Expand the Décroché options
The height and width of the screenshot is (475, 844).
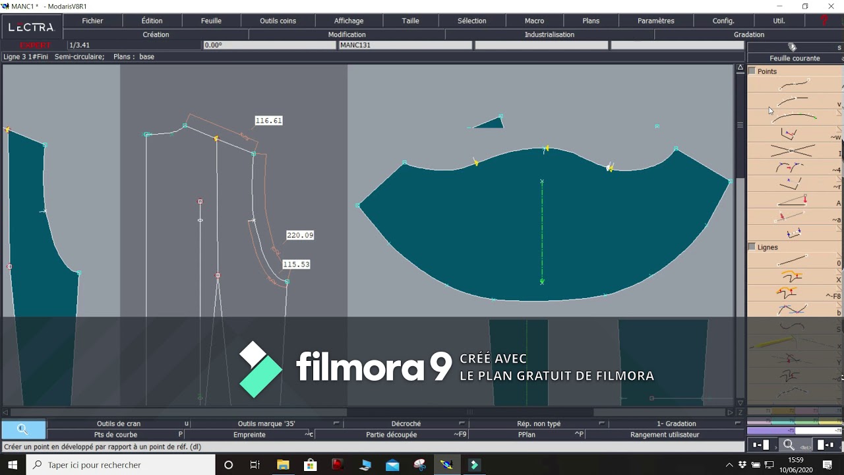pos(462,424)
